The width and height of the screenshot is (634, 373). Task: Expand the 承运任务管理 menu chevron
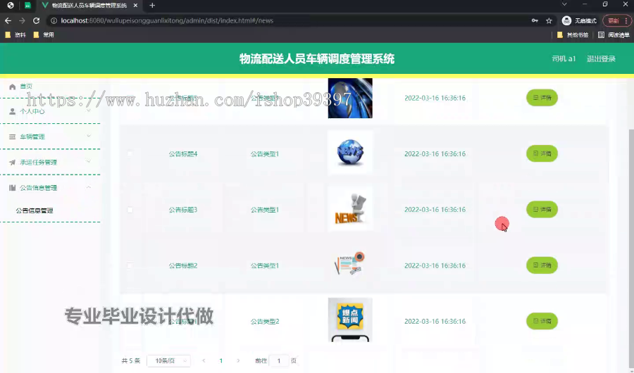89,162
